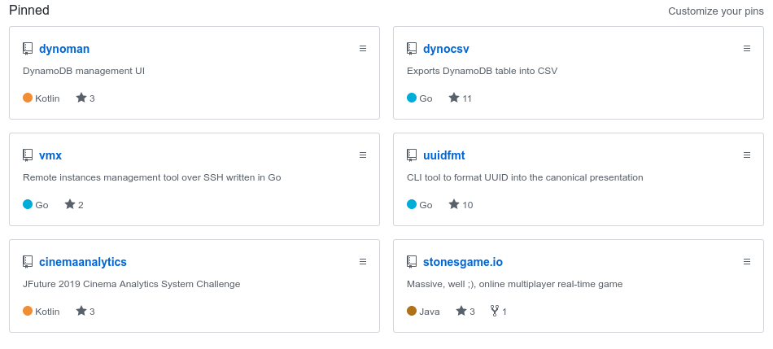773x349 pixels.
Task: Click the orange Kotlin dot on cinemaanalytics
Action: (x=28, y=311)
